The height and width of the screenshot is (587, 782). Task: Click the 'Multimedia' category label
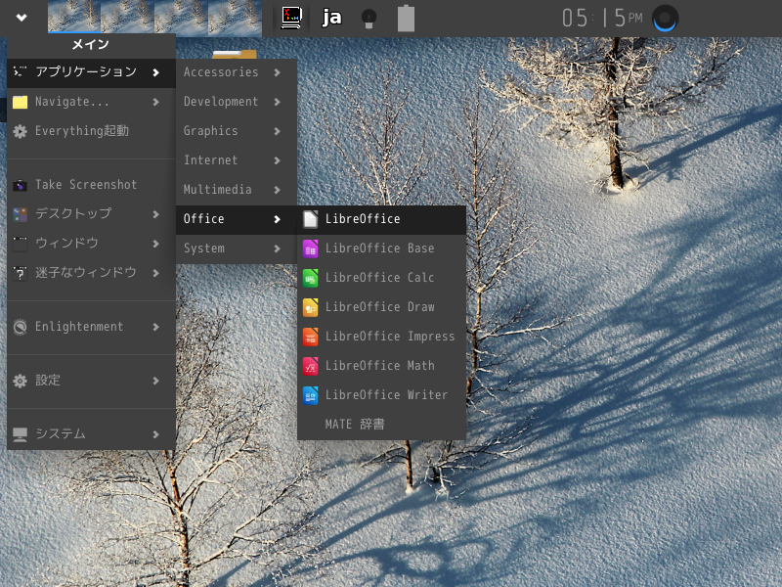pos(217,190)
